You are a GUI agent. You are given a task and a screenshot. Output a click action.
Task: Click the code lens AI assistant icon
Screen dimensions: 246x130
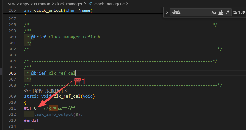26,91
